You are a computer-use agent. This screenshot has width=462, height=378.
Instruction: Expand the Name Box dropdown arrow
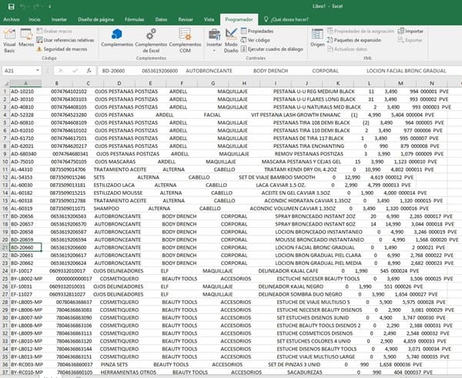[x=38, y=70]
